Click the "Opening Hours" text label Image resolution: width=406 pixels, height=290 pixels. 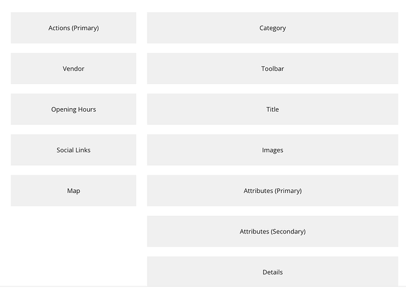point(74,109)
